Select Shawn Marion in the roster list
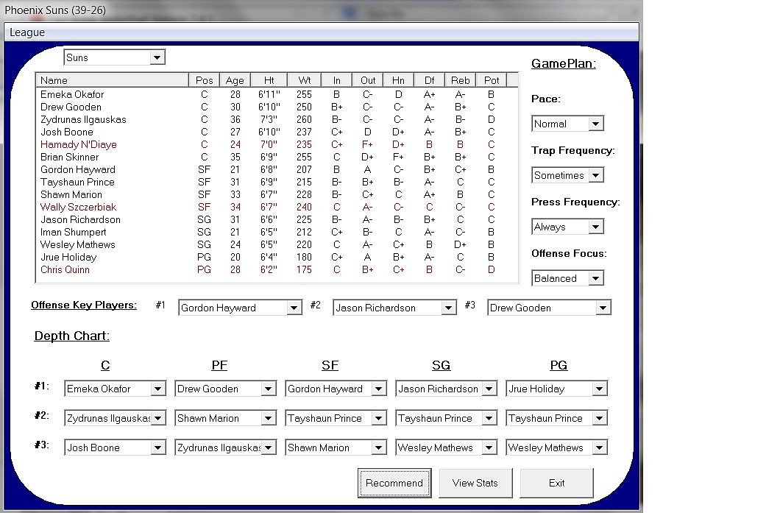This screenshot has height=513, width=780. (277, 194)
